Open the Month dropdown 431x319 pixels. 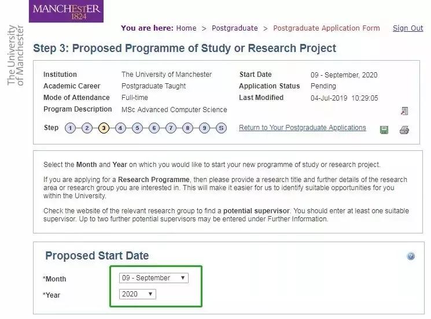point(154,278)
